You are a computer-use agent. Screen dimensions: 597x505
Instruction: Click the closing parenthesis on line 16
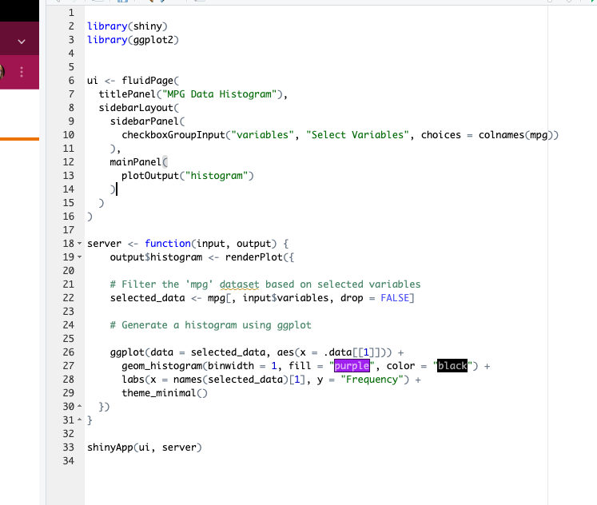point(90,217)
